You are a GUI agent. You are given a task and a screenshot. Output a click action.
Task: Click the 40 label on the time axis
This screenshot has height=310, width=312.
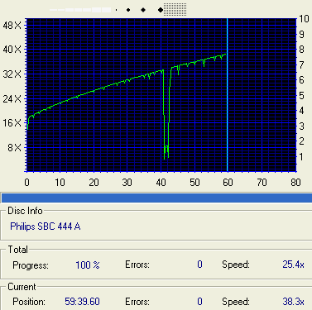tap(161, 183)
